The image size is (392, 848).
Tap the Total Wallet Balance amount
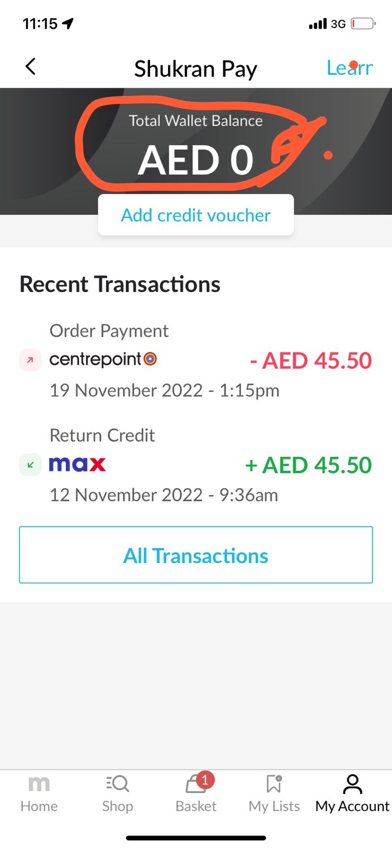click(196, 160)
